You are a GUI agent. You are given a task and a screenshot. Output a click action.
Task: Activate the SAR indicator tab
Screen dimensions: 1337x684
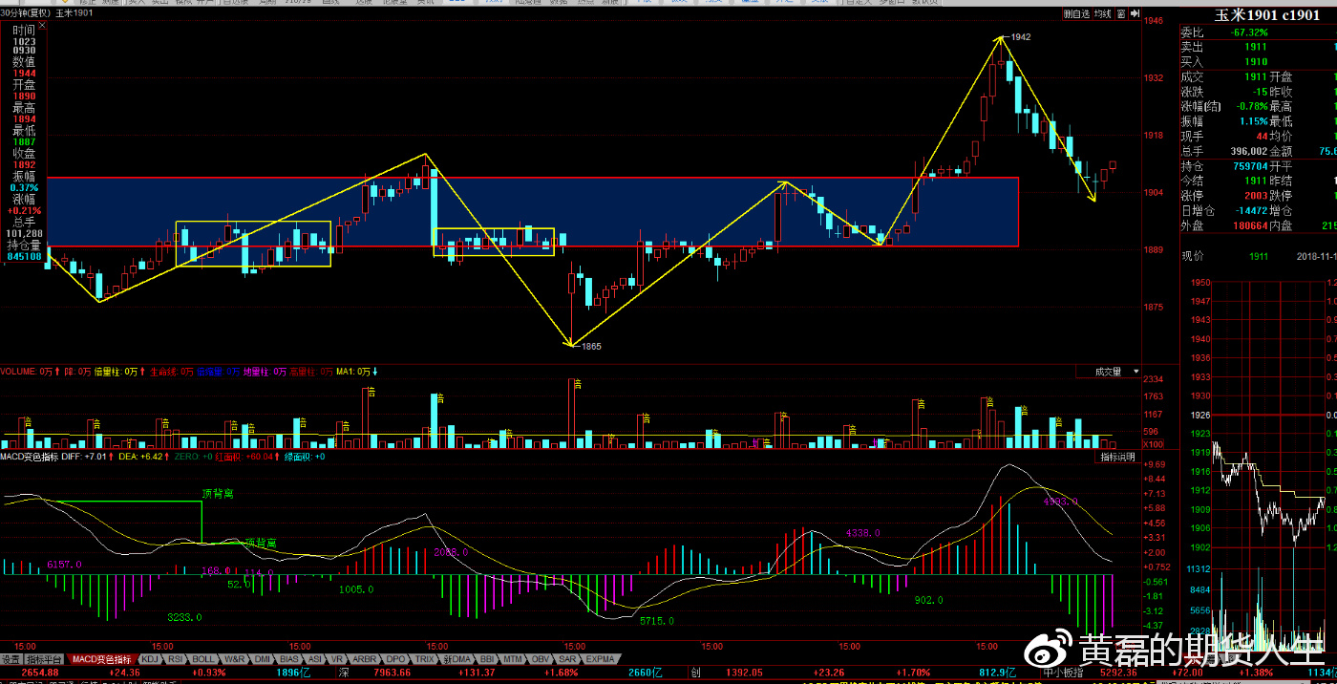point(567,659)
